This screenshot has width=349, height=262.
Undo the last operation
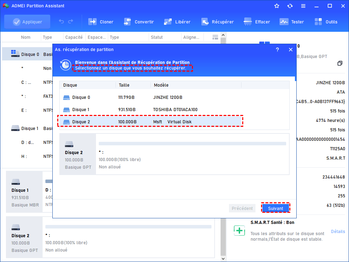(x=61, y=22)
